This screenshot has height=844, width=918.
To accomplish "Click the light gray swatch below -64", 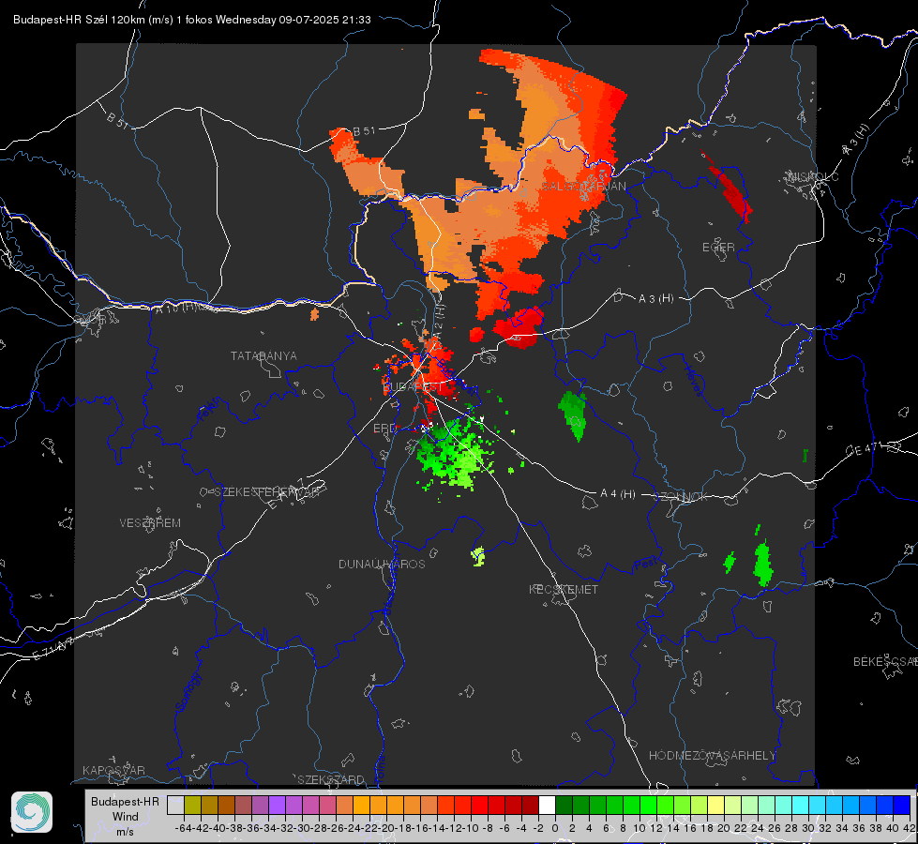I will pos(175,805).
